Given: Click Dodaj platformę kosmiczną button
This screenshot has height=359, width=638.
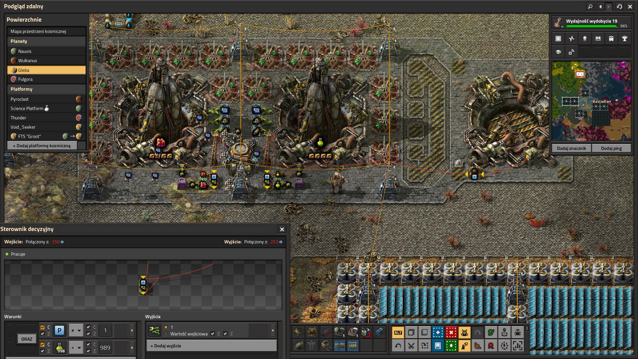Looking at the screenshot, I should (42, 145).
